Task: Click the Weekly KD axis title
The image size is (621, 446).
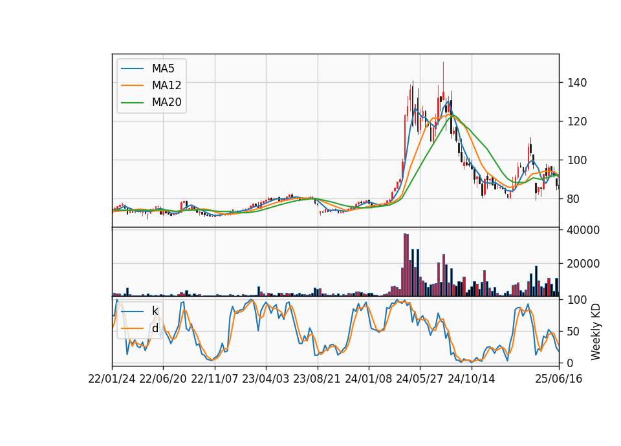Action: 596,332
